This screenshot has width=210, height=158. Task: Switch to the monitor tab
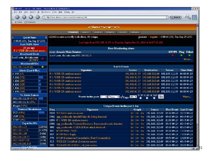click(98, 32)
